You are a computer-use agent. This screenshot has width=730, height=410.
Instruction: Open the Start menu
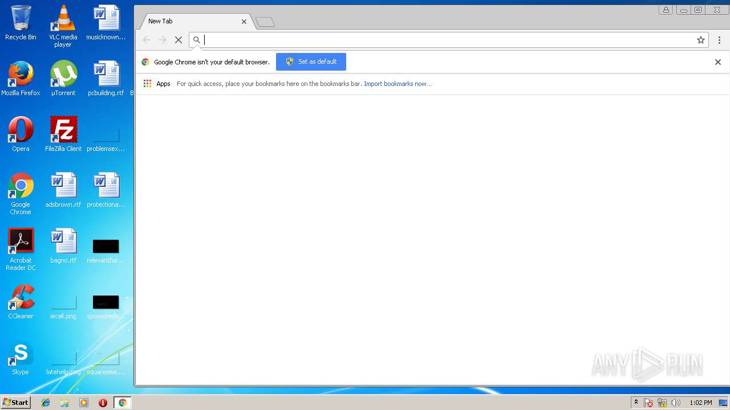point(15,403)
